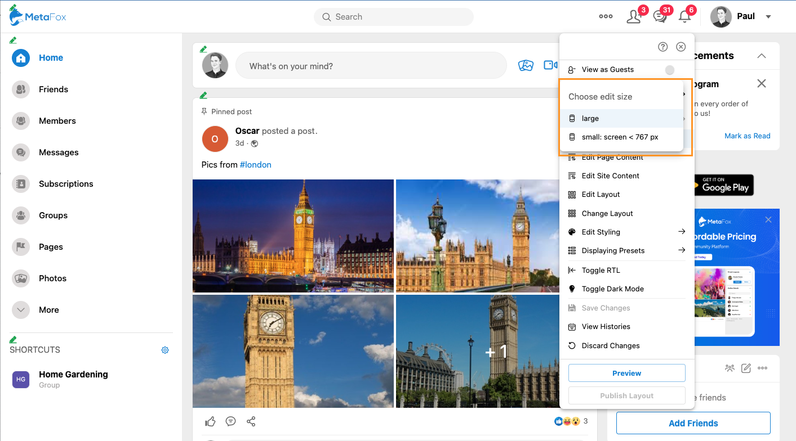Screen dimensions: 796x441
Task: Open the second London photo with street lamp
Action: coord(478,236)
